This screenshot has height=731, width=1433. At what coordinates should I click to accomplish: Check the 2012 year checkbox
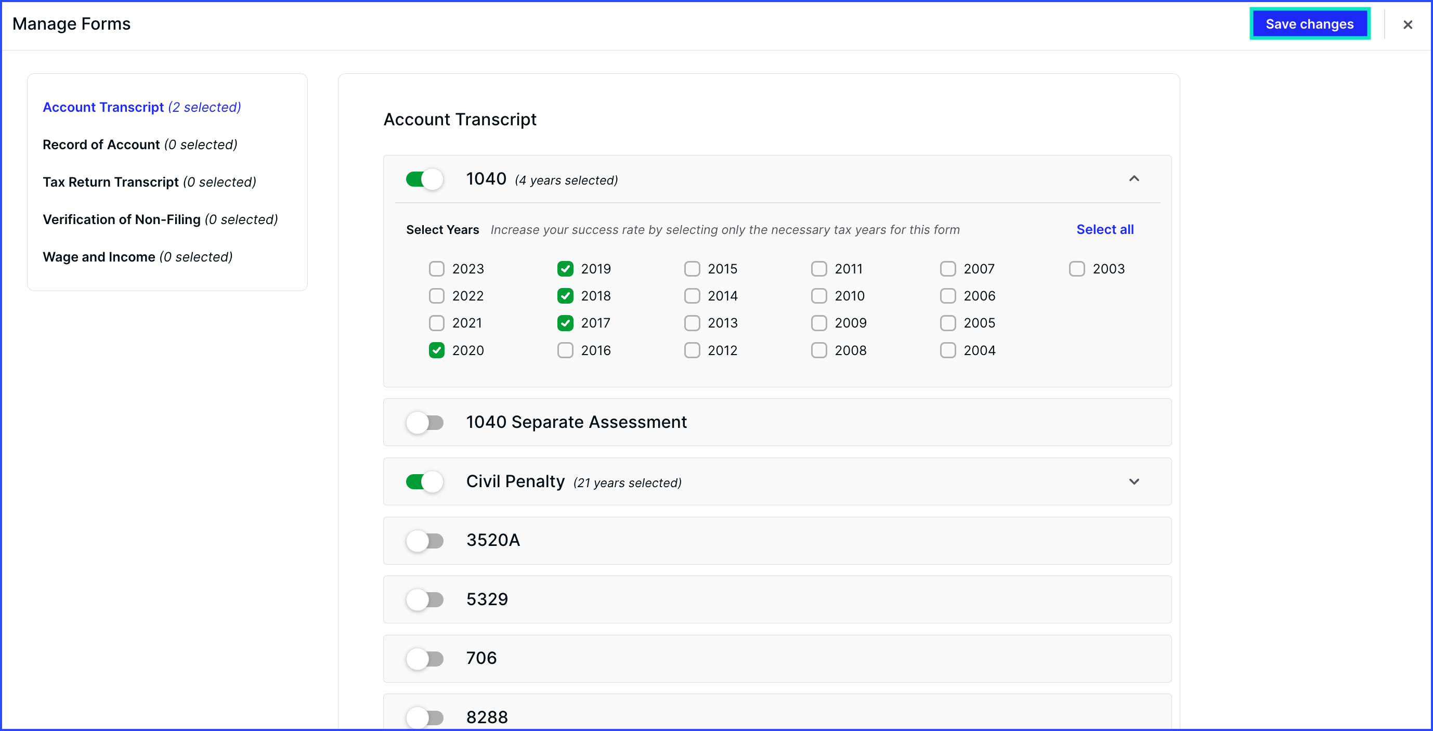(692, 350)
